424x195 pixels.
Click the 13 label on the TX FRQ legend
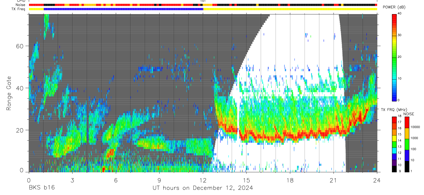pos(399,147)
